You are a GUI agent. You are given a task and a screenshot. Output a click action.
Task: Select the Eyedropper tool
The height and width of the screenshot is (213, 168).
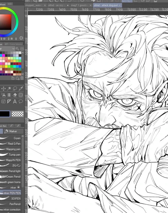coord(21,89)
